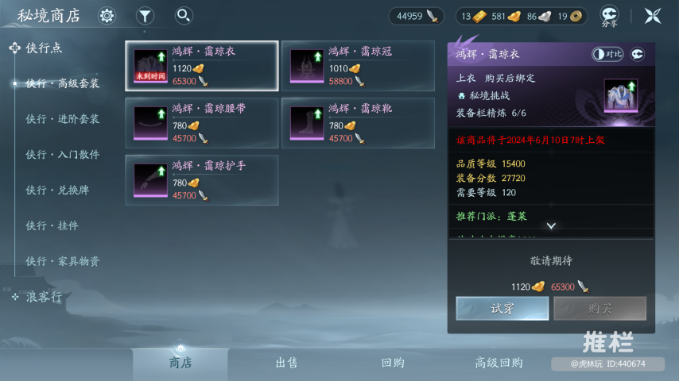Click the 试穿 try-on button
Viewport: 679px width, 381px height.
point(502,308)
